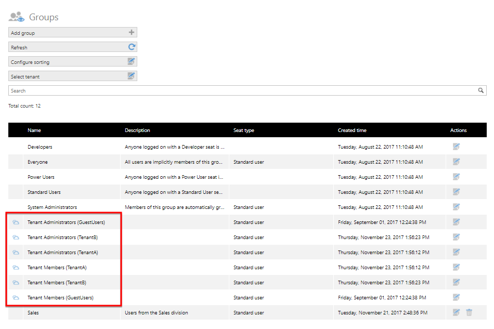
Task: Open Select tenant button label
Action: coord(25,76)
